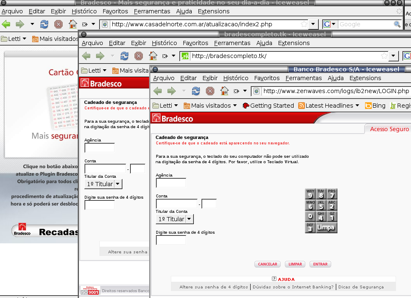Reload page in casadelnorte rear window
Image resolution: width=411 pixels, height=298 pixels.
click(44, 24)
